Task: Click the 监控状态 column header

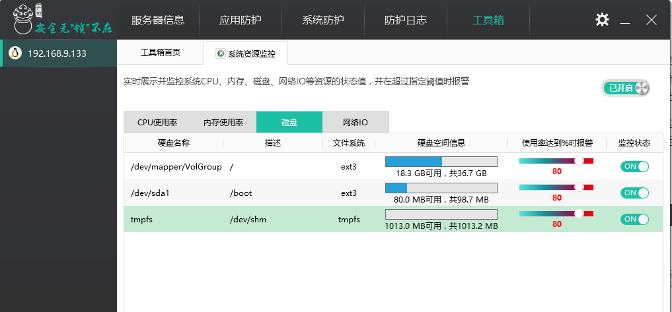Action: 634,143
